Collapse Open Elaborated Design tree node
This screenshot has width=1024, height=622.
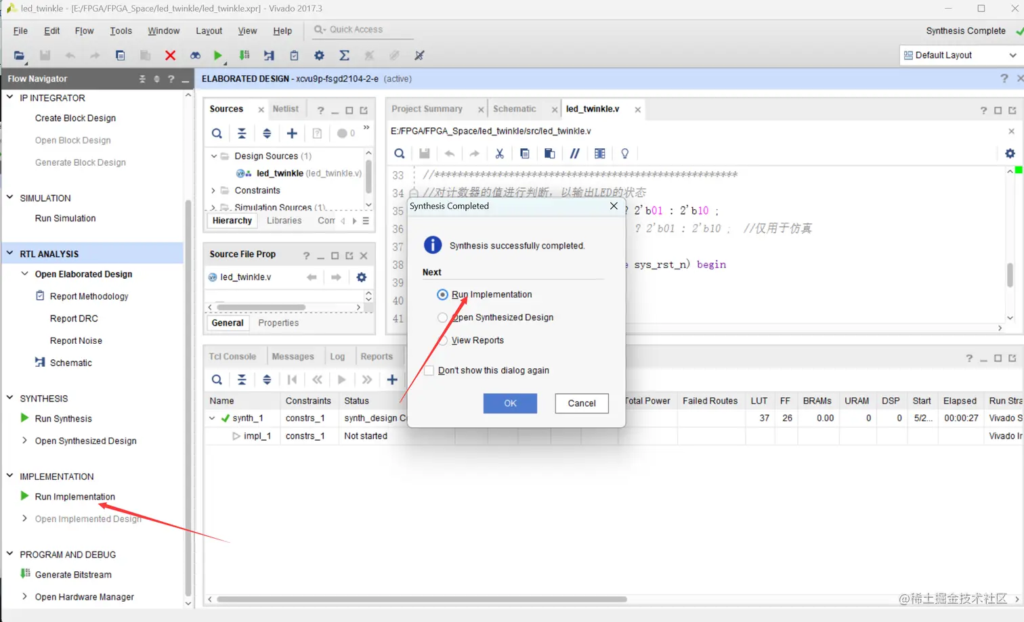(x=25, y=274)
